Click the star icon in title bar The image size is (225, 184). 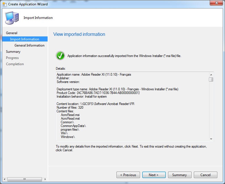coord(4,4)
